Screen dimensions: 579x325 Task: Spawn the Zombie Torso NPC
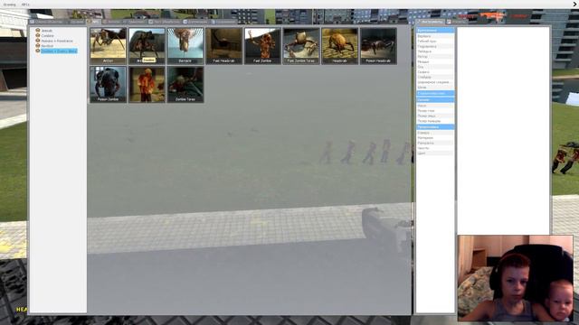pyautogui.click(x=185, y=84)
